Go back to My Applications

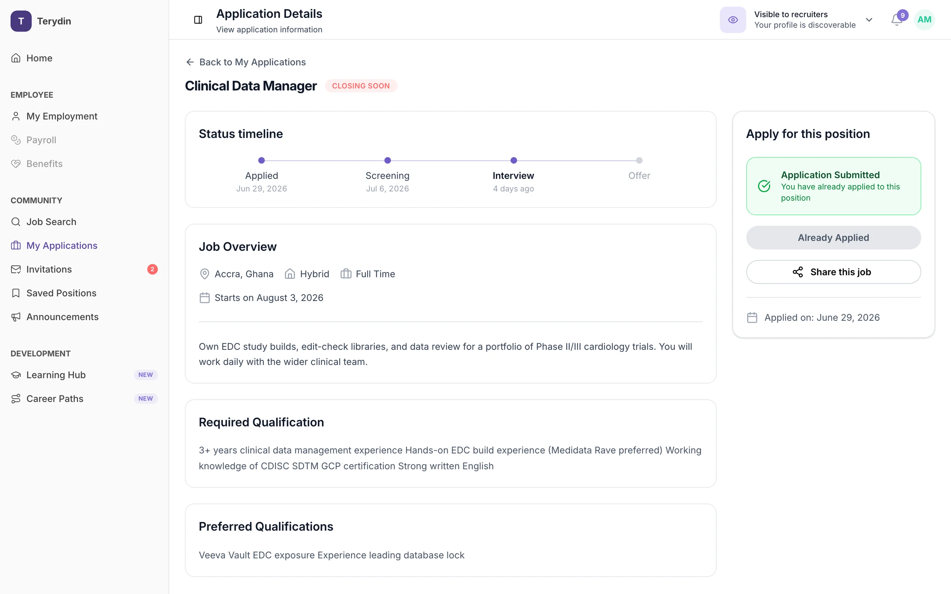pyautogui.click(x=245, y=62)
